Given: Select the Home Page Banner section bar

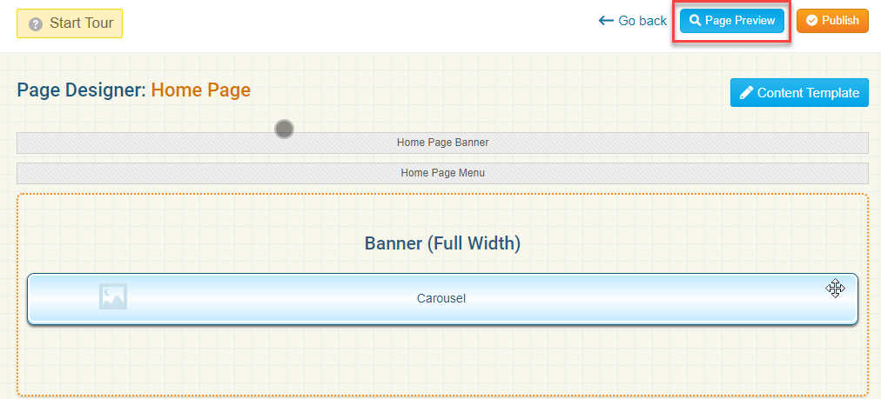Looking at the screenshot, I should coord(442,143).
